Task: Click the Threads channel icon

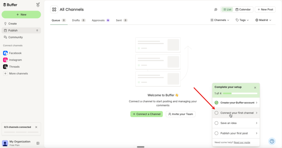Action: [5, 67]
